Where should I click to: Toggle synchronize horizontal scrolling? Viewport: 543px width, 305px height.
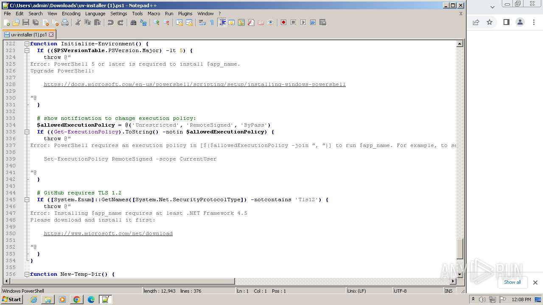click(189, 22)
